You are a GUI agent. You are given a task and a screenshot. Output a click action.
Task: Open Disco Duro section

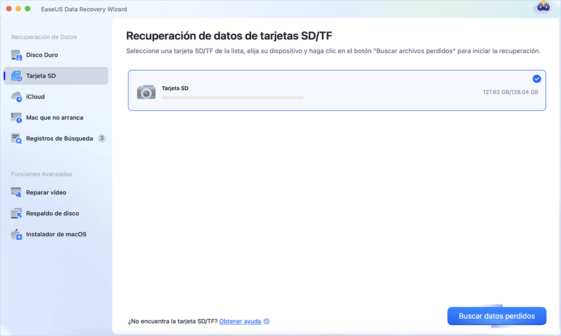pos(56,55)
